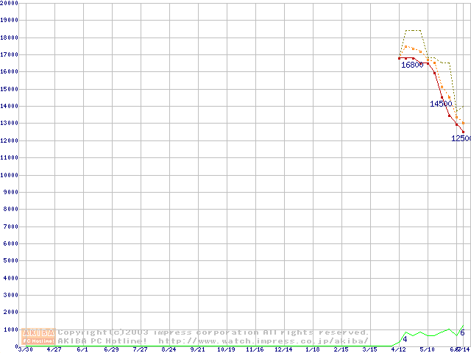
Task: Click first red marker of the lowest-price line
Action: click(x=399, y=58)
